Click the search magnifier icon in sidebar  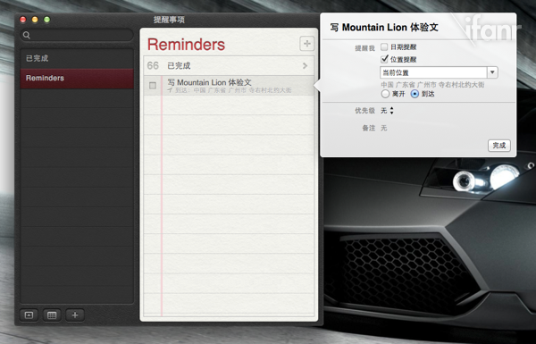[27, 35]
